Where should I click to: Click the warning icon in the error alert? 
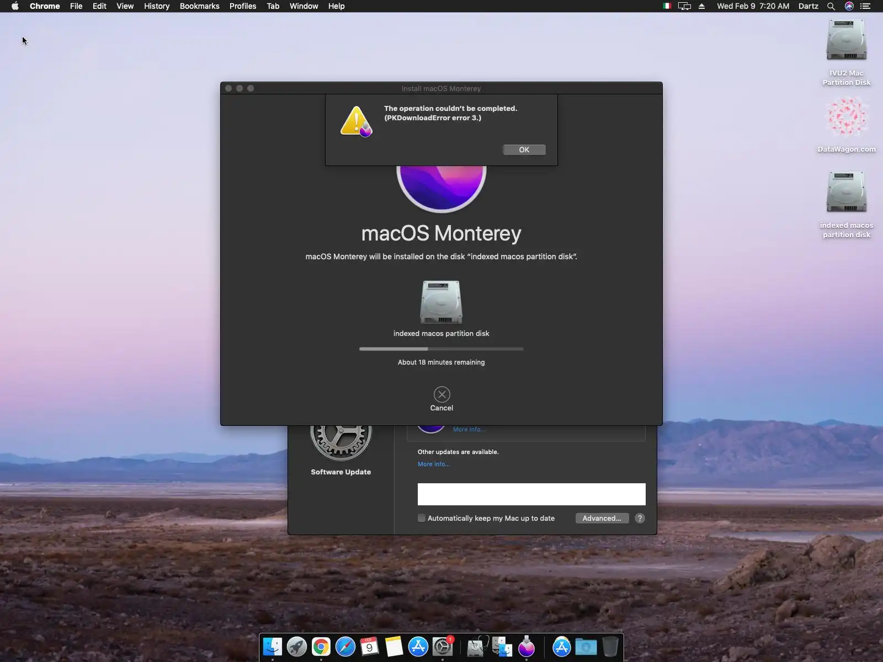coord(356,121)
